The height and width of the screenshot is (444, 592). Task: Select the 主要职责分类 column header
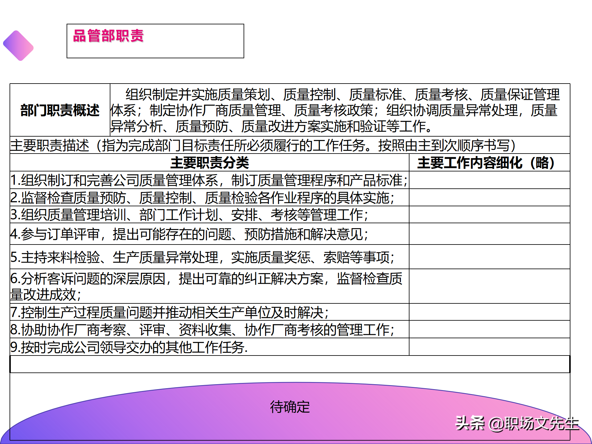pos(209,162)
